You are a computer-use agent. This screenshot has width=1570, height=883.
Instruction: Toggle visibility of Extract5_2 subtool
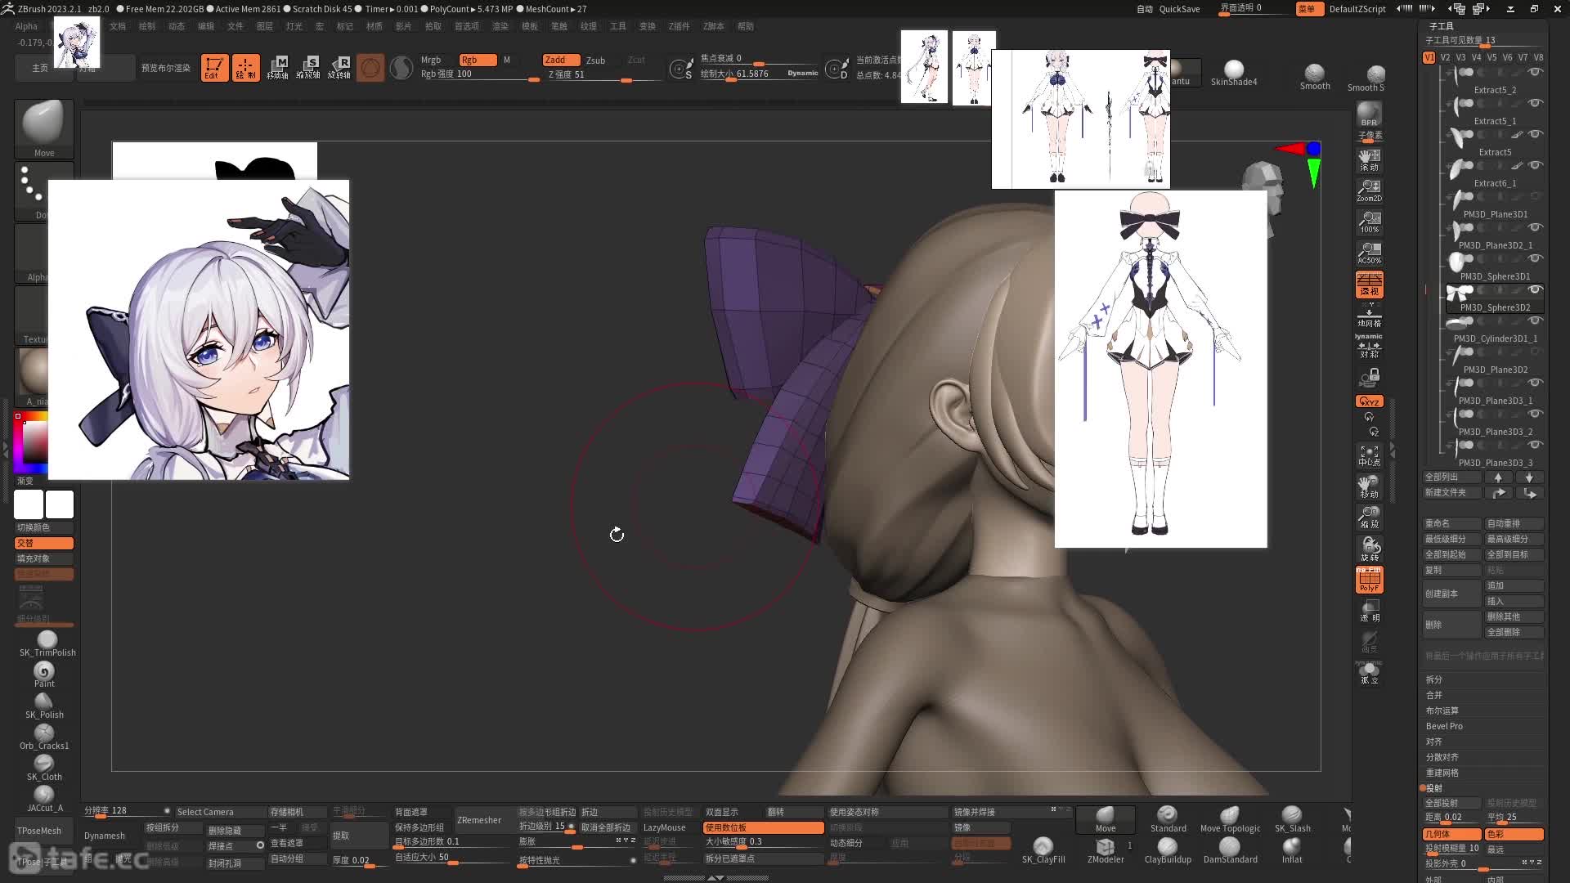(x=1535, y=72)
